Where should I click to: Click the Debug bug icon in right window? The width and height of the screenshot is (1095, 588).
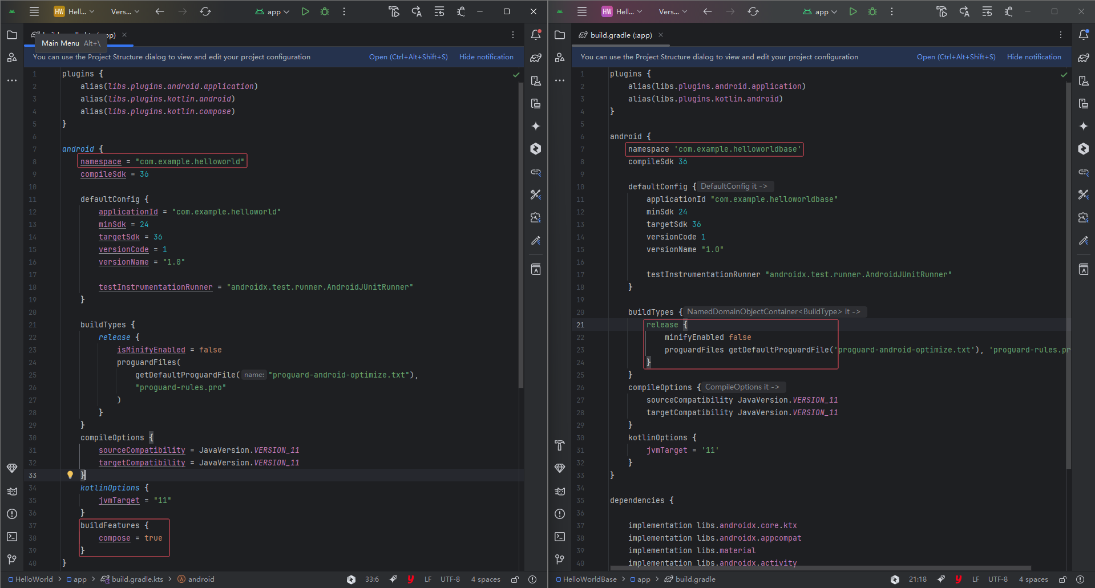(872, 11)
